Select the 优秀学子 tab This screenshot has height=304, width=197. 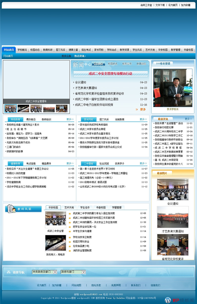(x=120, y=164)
